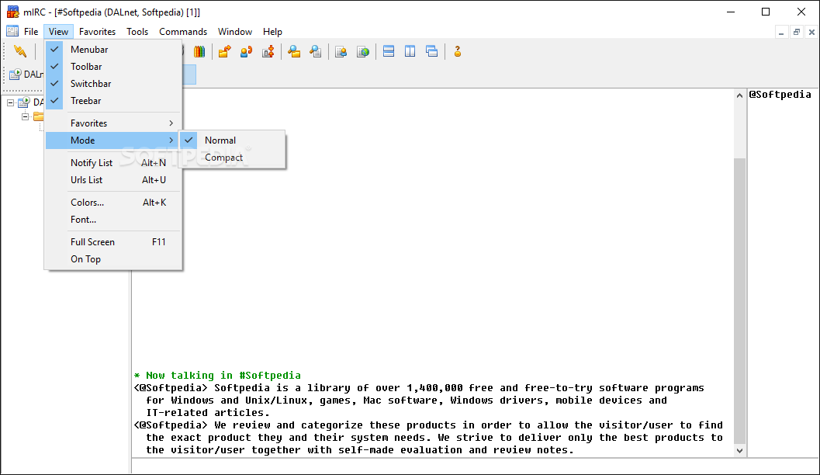
Task: Open the Log Files magnifier icon
Action: (x=315, y=51)
